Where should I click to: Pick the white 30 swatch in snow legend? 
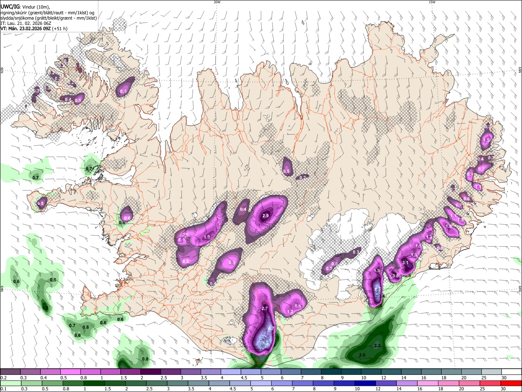(511, 372)
